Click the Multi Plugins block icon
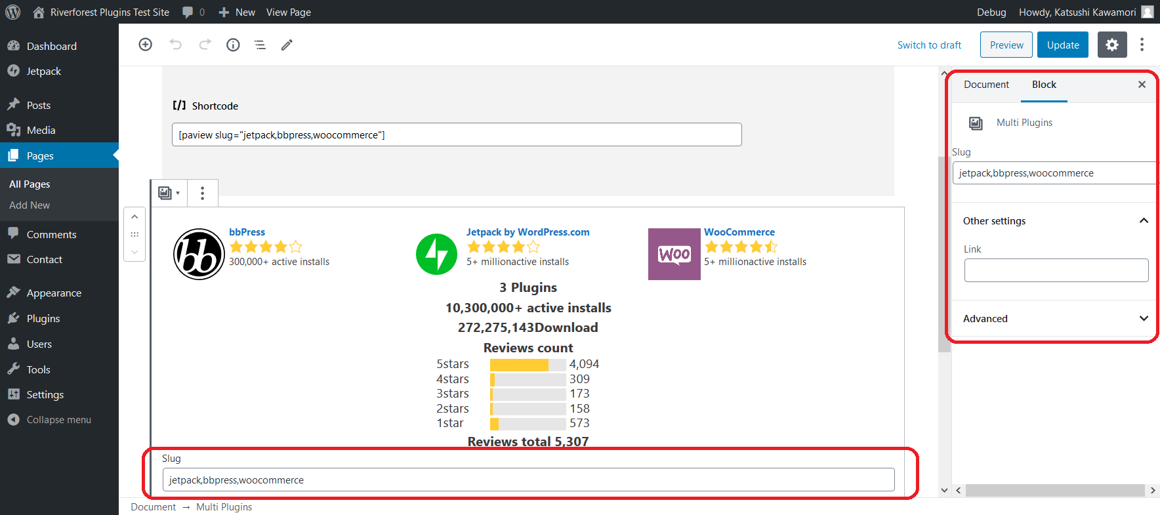Image resolution: width=1160 pixels, height=515 pixels. 976,123
